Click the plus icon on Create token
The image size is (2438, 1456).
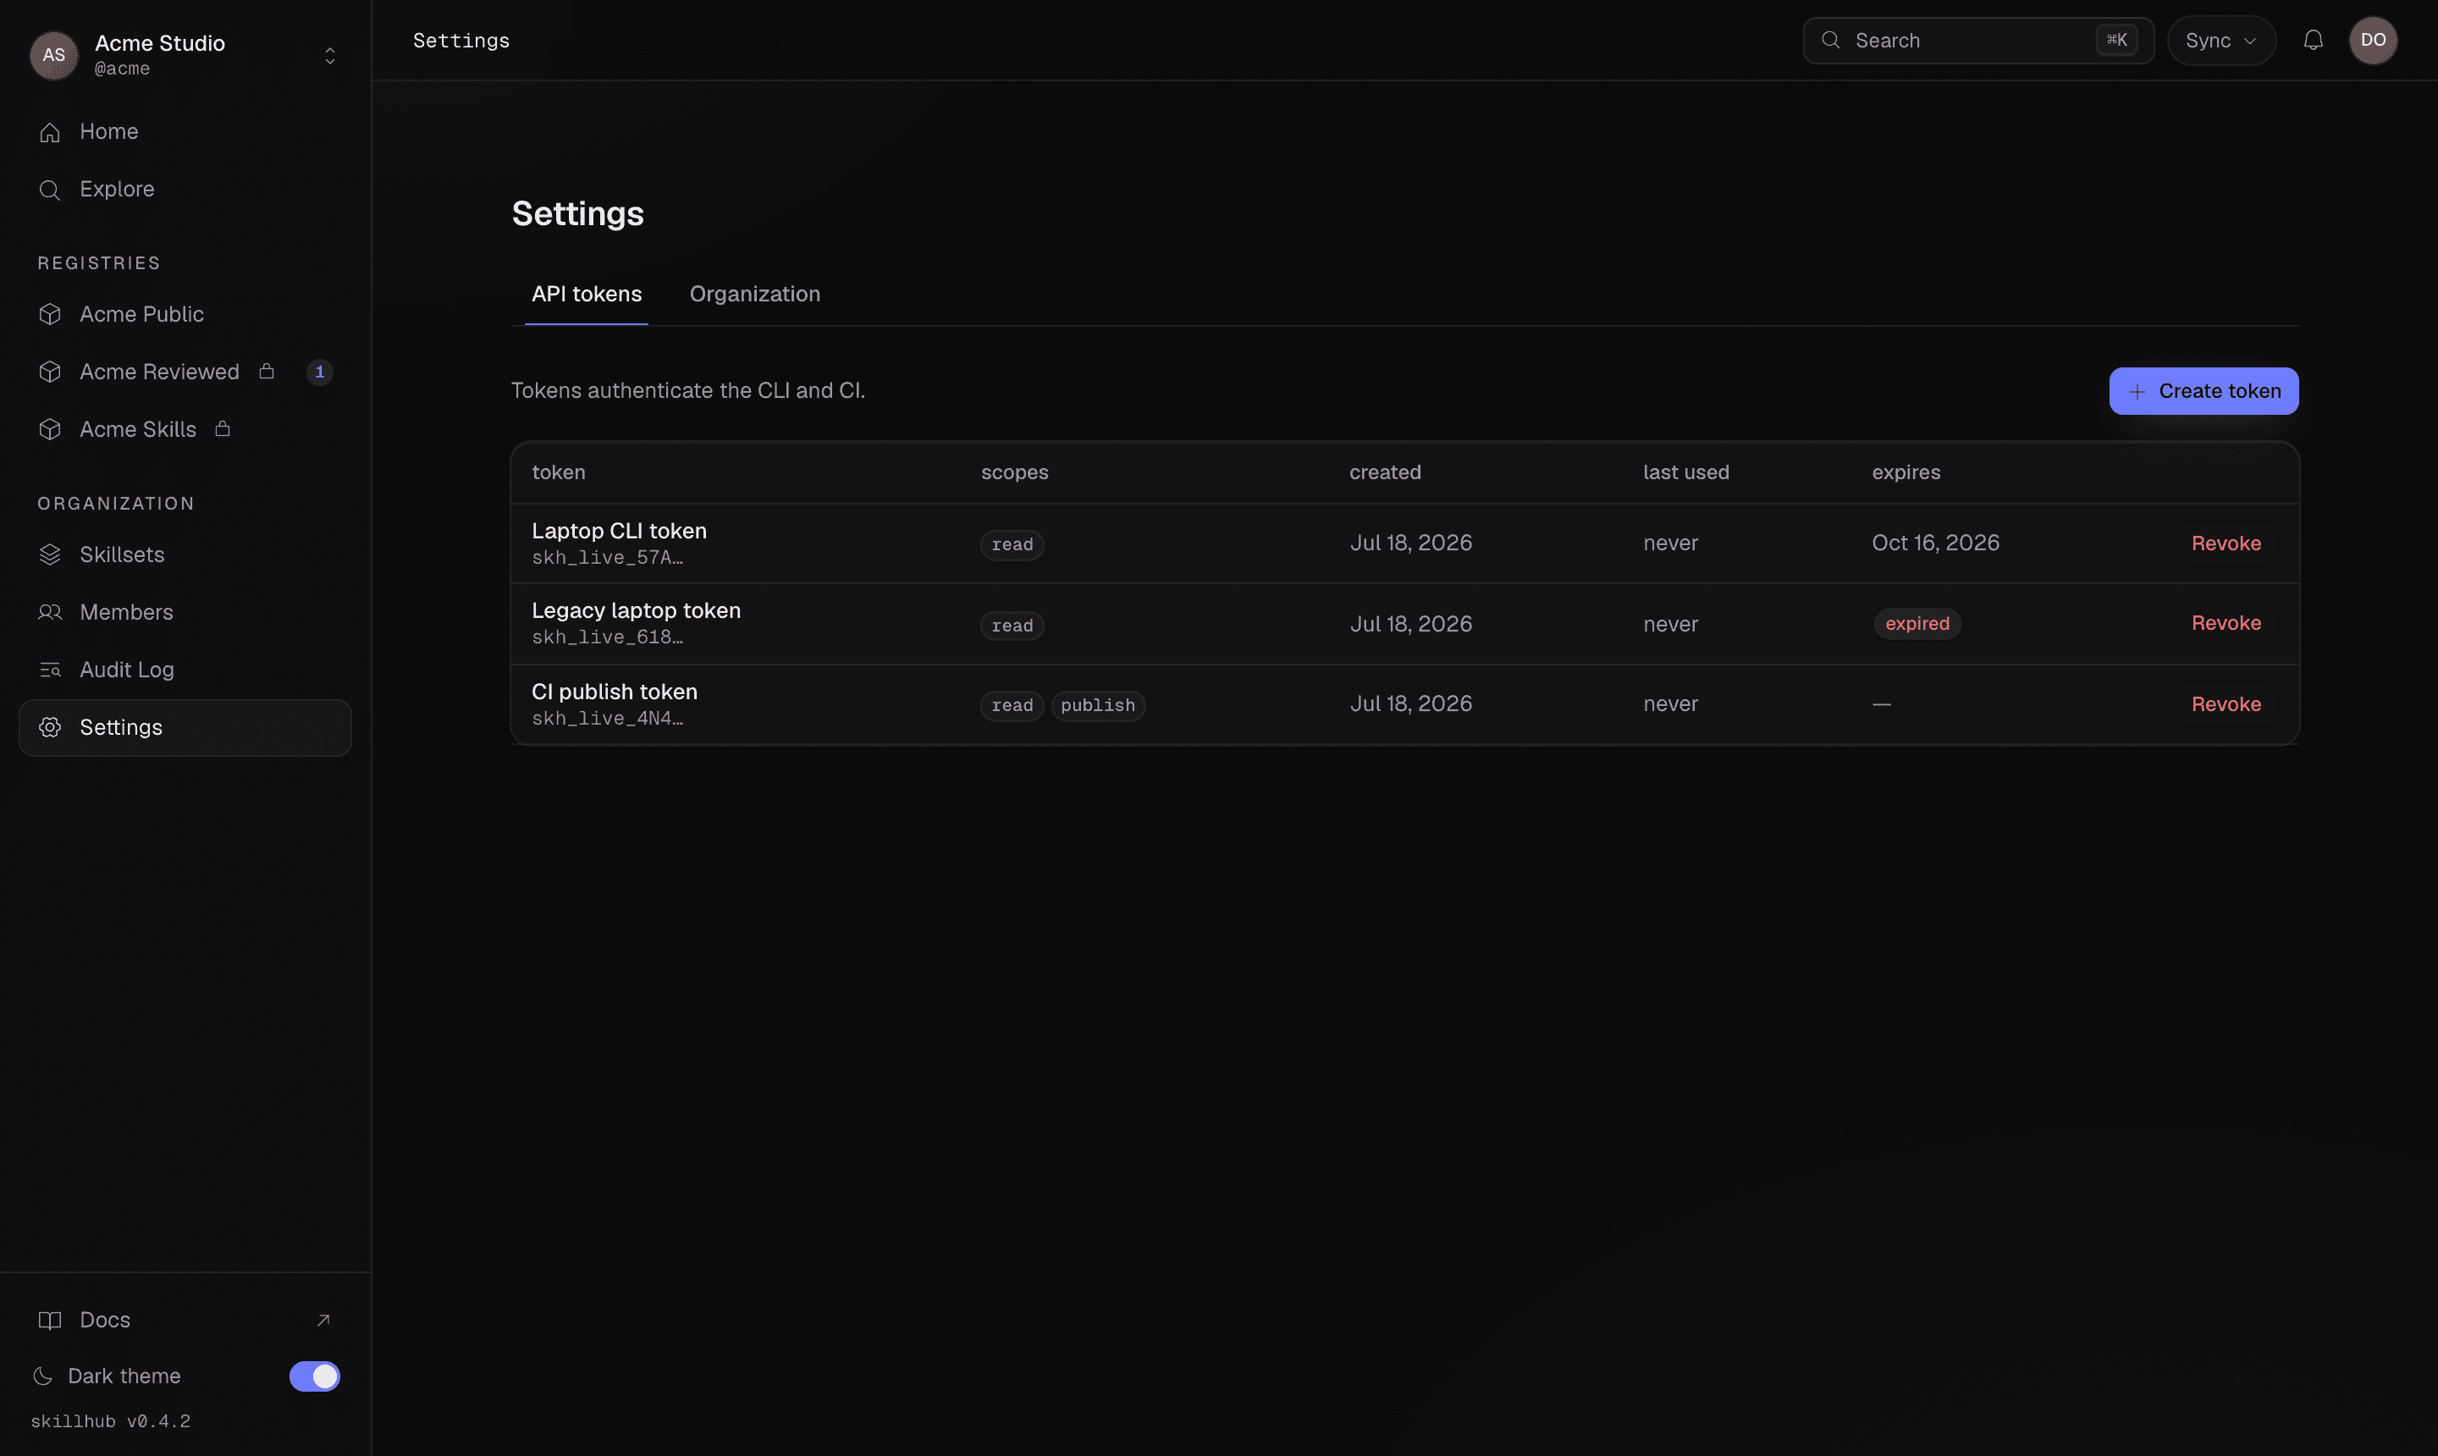pos(2137,391)
